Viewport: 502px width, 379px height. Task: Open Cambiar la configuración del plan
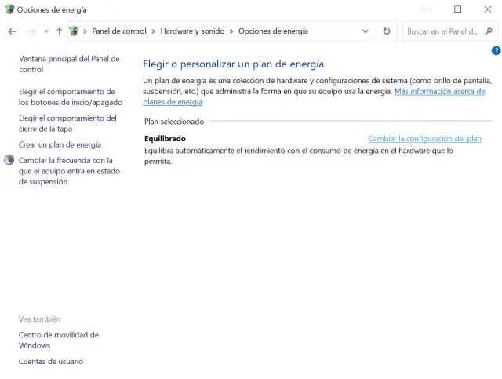[x=424, y=139]
